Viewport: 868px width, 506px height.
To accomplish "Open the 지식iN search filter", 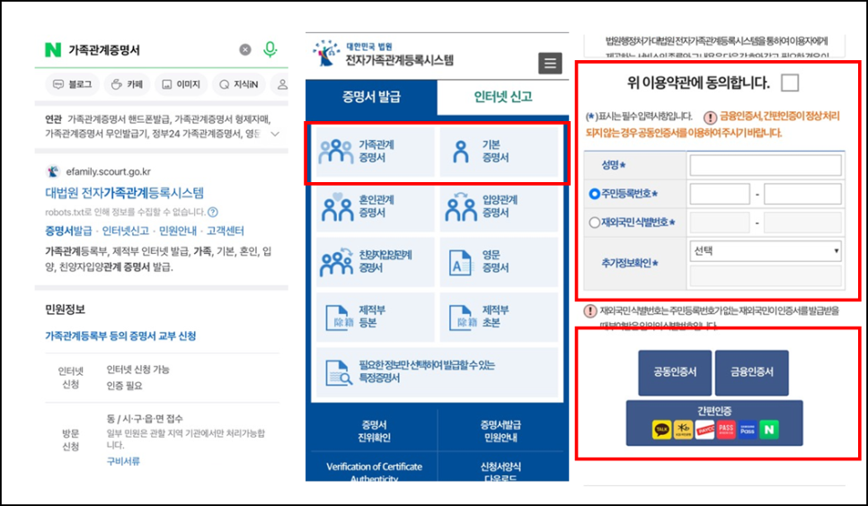I will coord(239,84).
